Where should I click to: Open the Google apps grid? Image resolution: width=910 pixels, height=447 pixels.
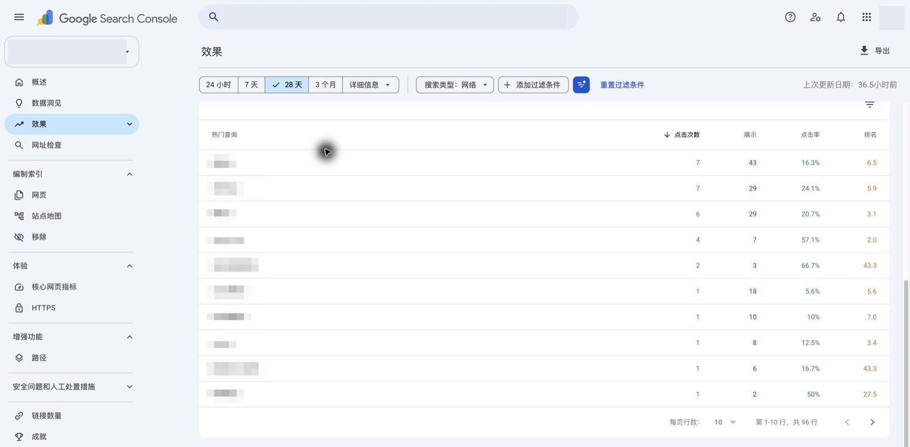pos(866,17)
